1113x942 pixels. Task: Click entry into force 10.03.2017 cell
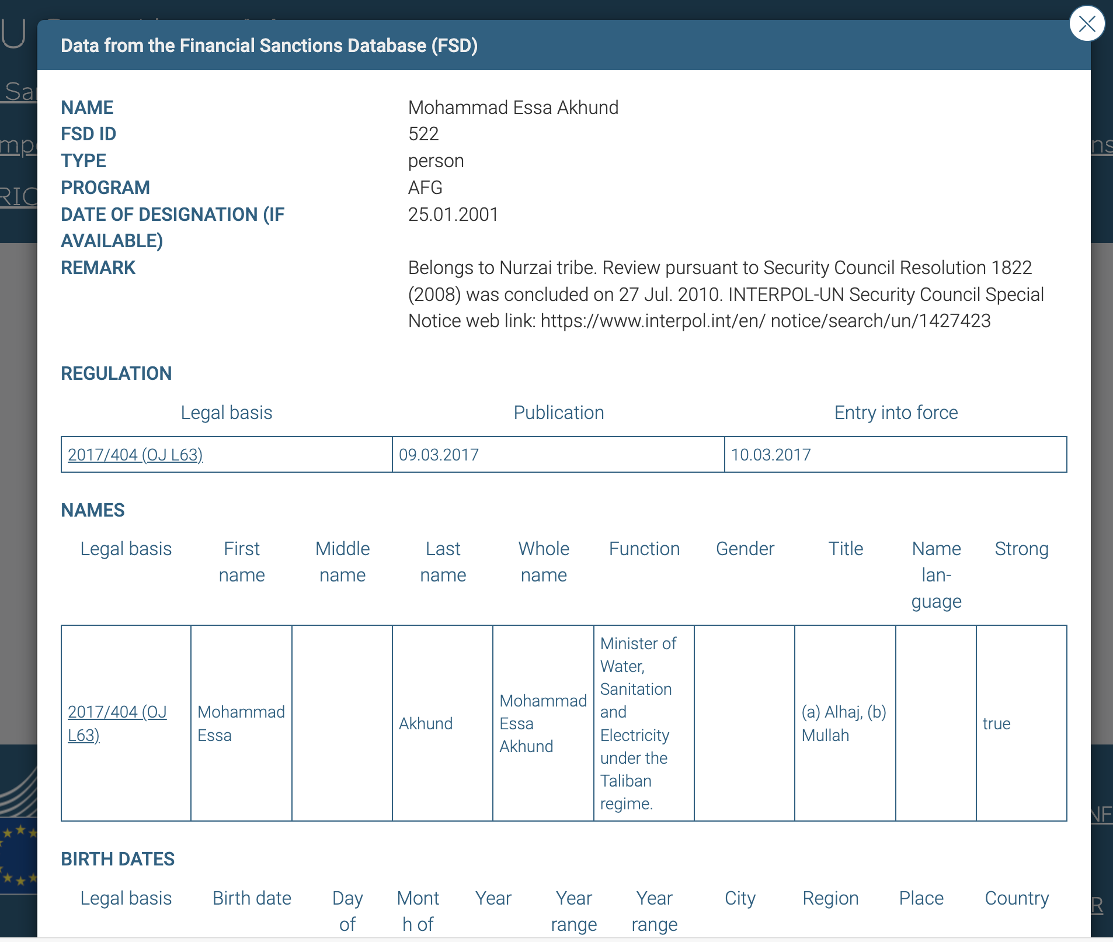coord(896,455)
